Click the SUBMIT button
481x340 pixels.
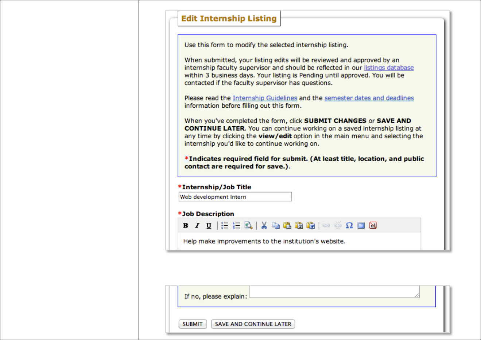(x=193, y=324)
